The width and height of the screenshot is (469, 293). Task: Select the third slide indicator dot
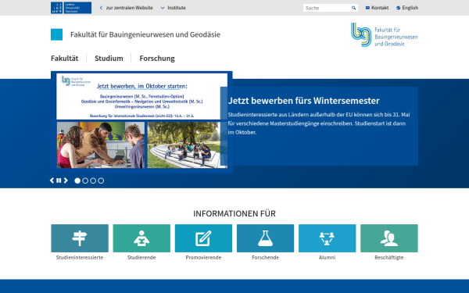[93, 180]
